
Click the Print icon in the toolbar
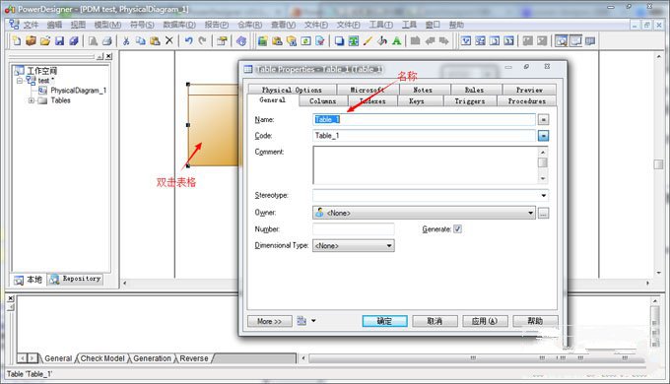(106, 41)
